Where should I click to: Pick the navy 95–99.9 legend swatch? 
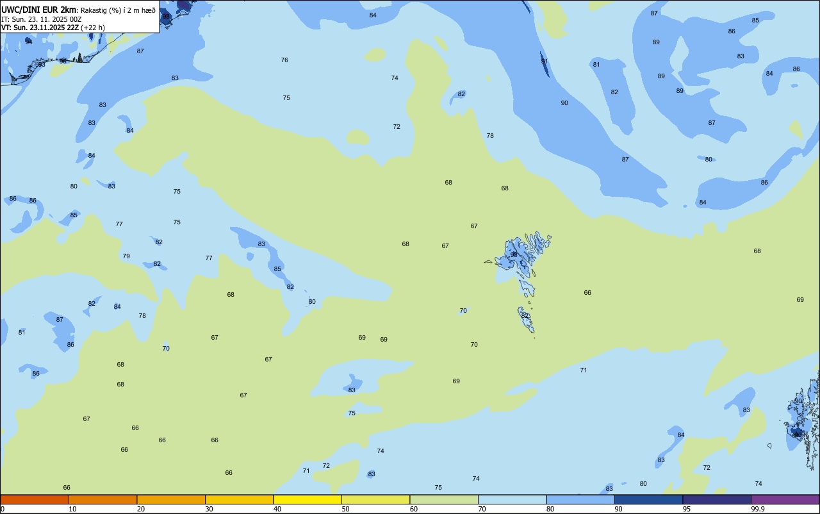(x=717, y=499)
